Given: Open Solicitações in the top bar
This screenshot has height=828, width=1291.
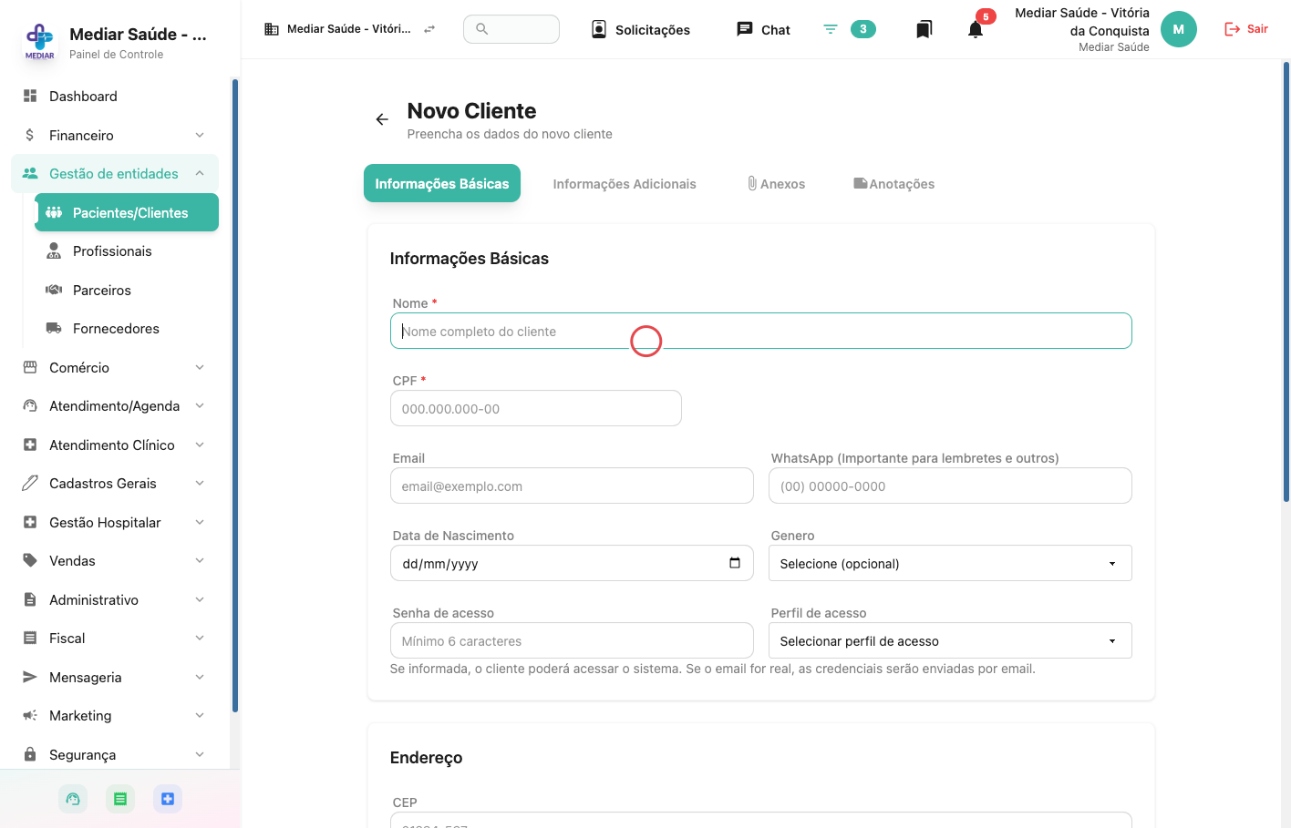Looking at the screenshot, I should pyautogui.click(x=641, y=29).
